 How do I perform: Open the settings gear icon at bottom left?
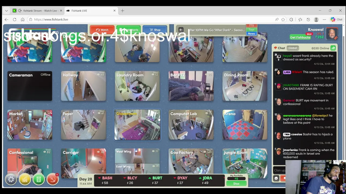11,179
